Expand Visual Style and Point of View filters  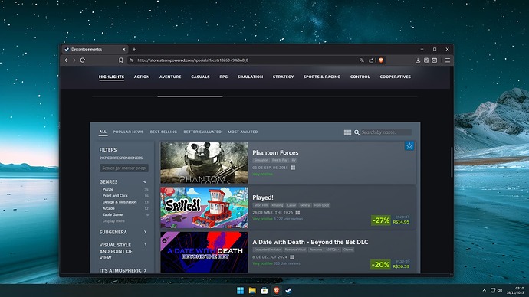[146, 245]
